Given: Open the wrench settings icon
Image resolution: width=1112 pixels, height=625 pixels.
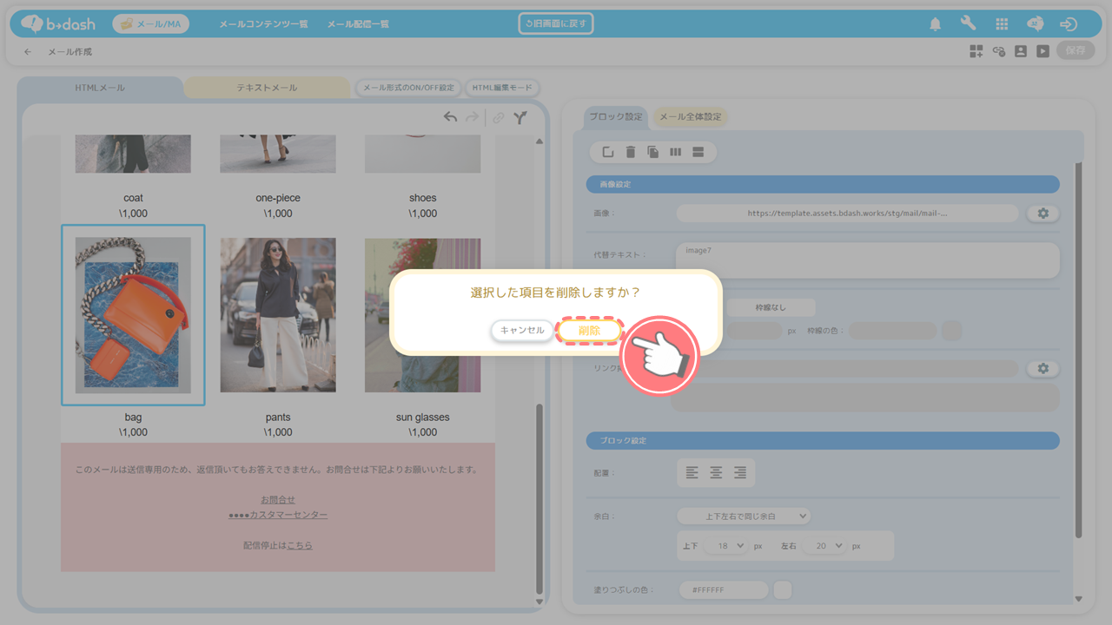Looking at the screenshot, I should point(968,24).
